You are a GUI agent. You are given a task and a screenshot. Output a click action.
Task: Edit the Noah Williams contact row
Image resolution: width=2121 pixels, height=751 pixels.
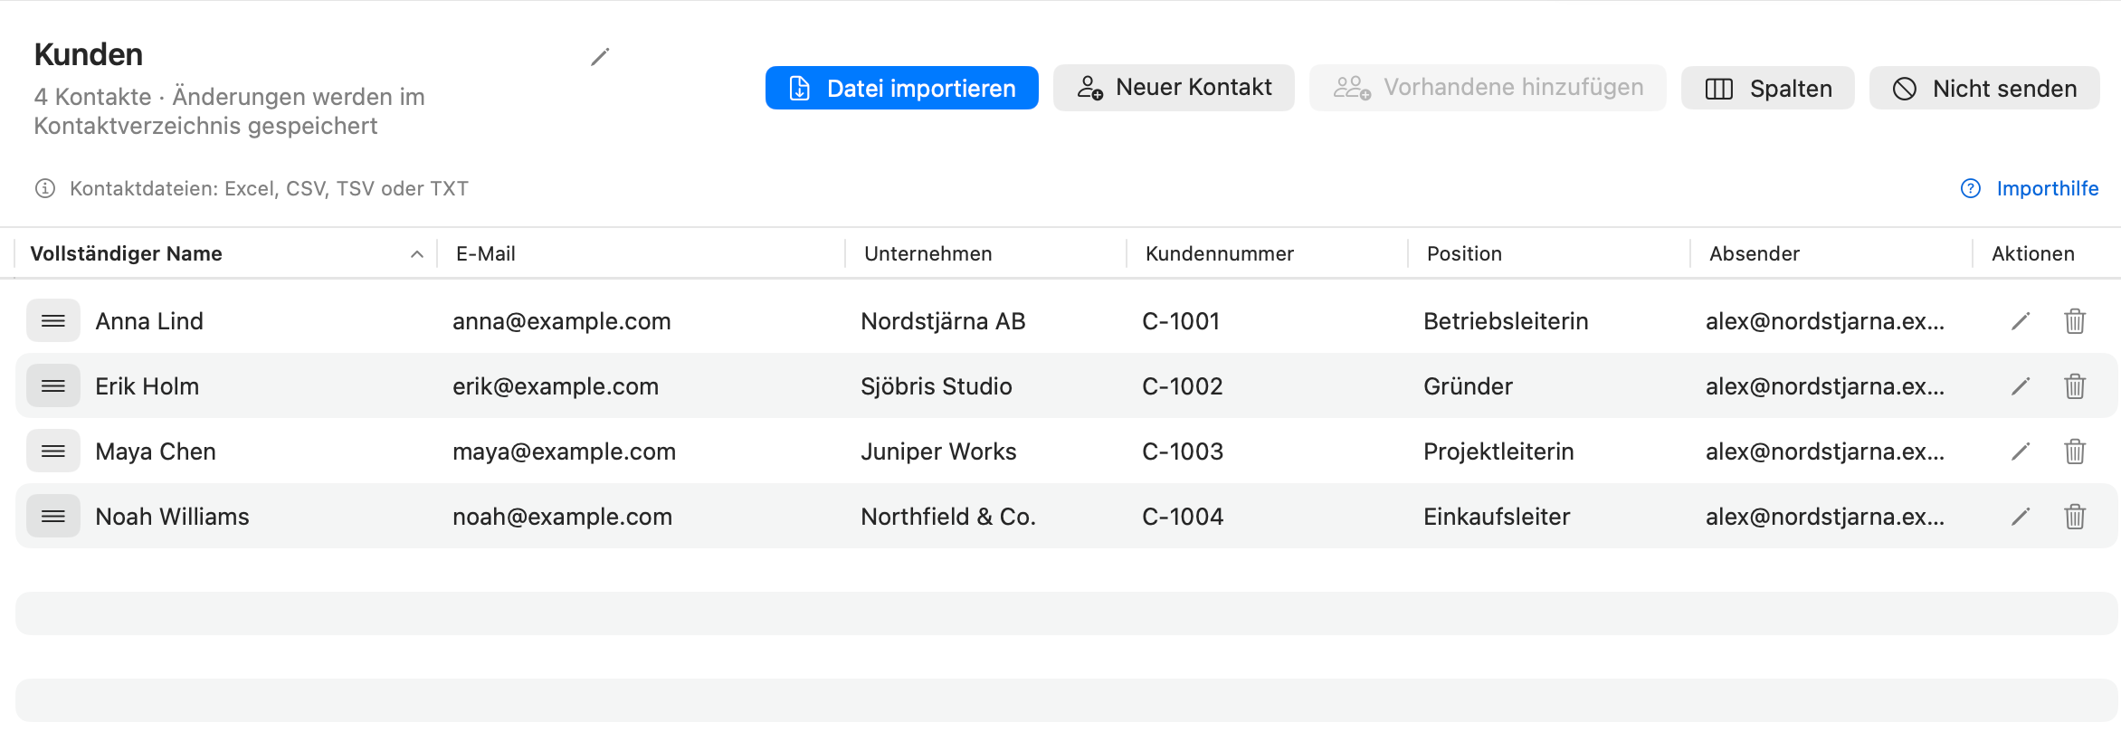(x=2021, y=517)
